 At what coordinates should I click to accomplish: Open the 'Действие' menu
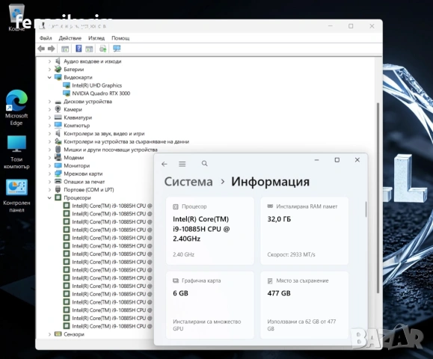coord(70,38)
